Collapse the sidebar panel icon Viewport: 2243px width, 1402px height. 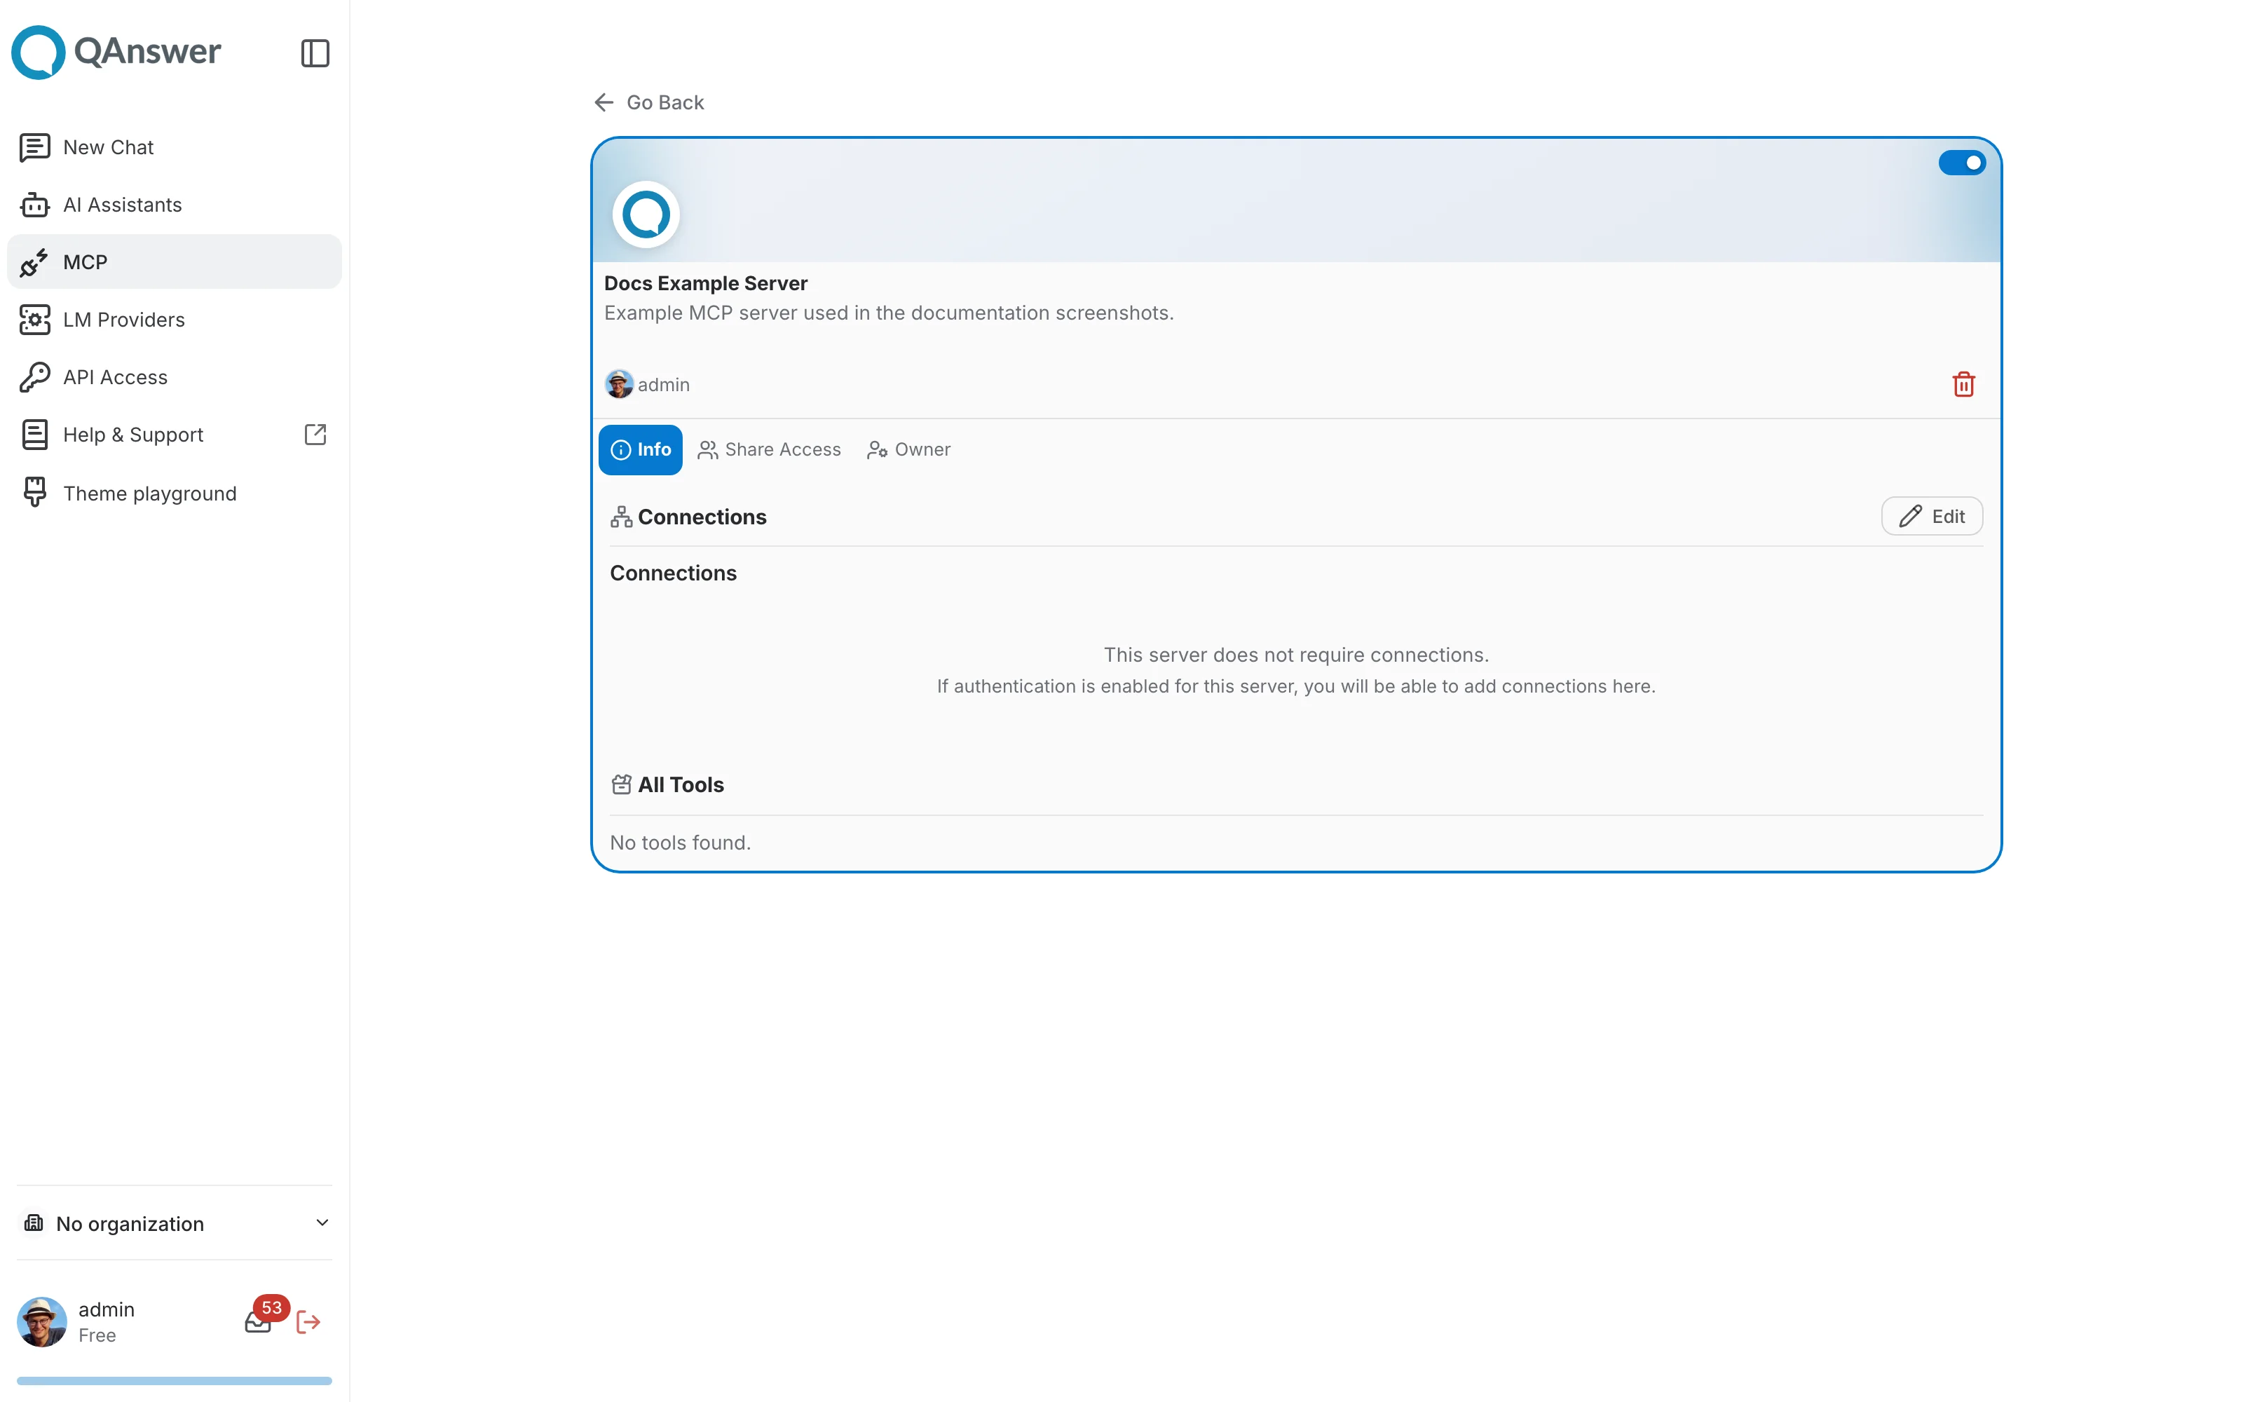pyautogui.click(x=315, y=53)
